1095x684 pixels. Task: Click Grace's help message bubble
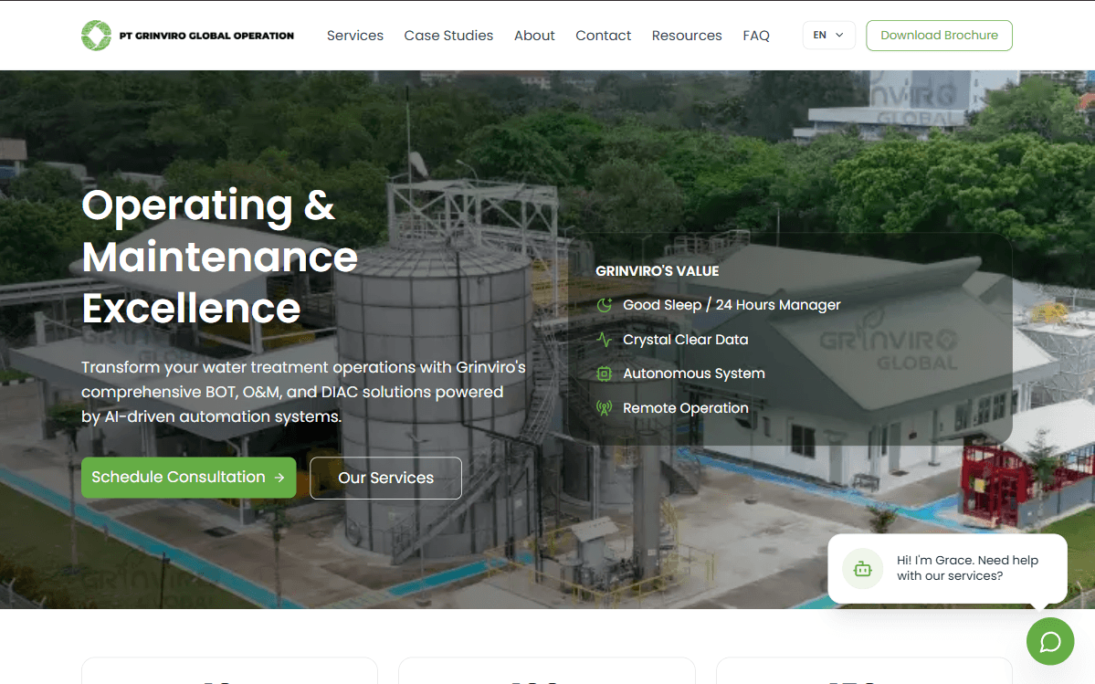click(947, 569)
